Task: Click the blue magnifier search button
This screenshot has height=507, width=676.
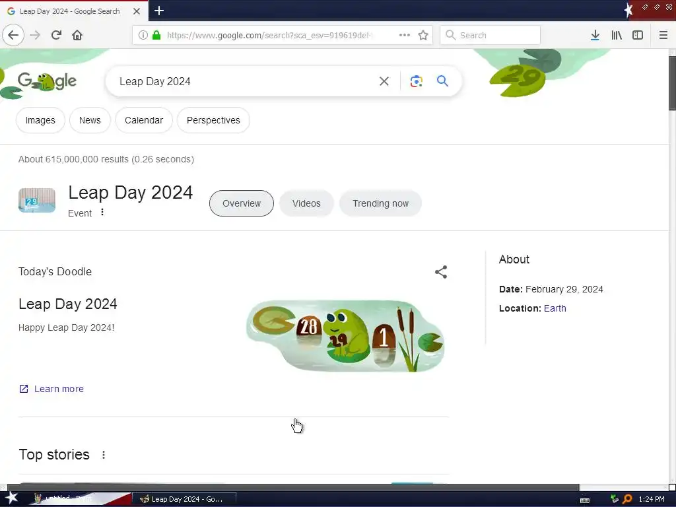Action: [442, 81]
